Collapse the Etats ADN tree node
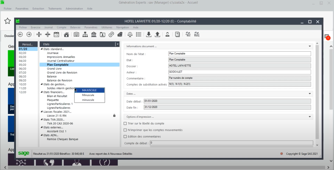Viewport: 334px width, 170px height. click(42, 135)
